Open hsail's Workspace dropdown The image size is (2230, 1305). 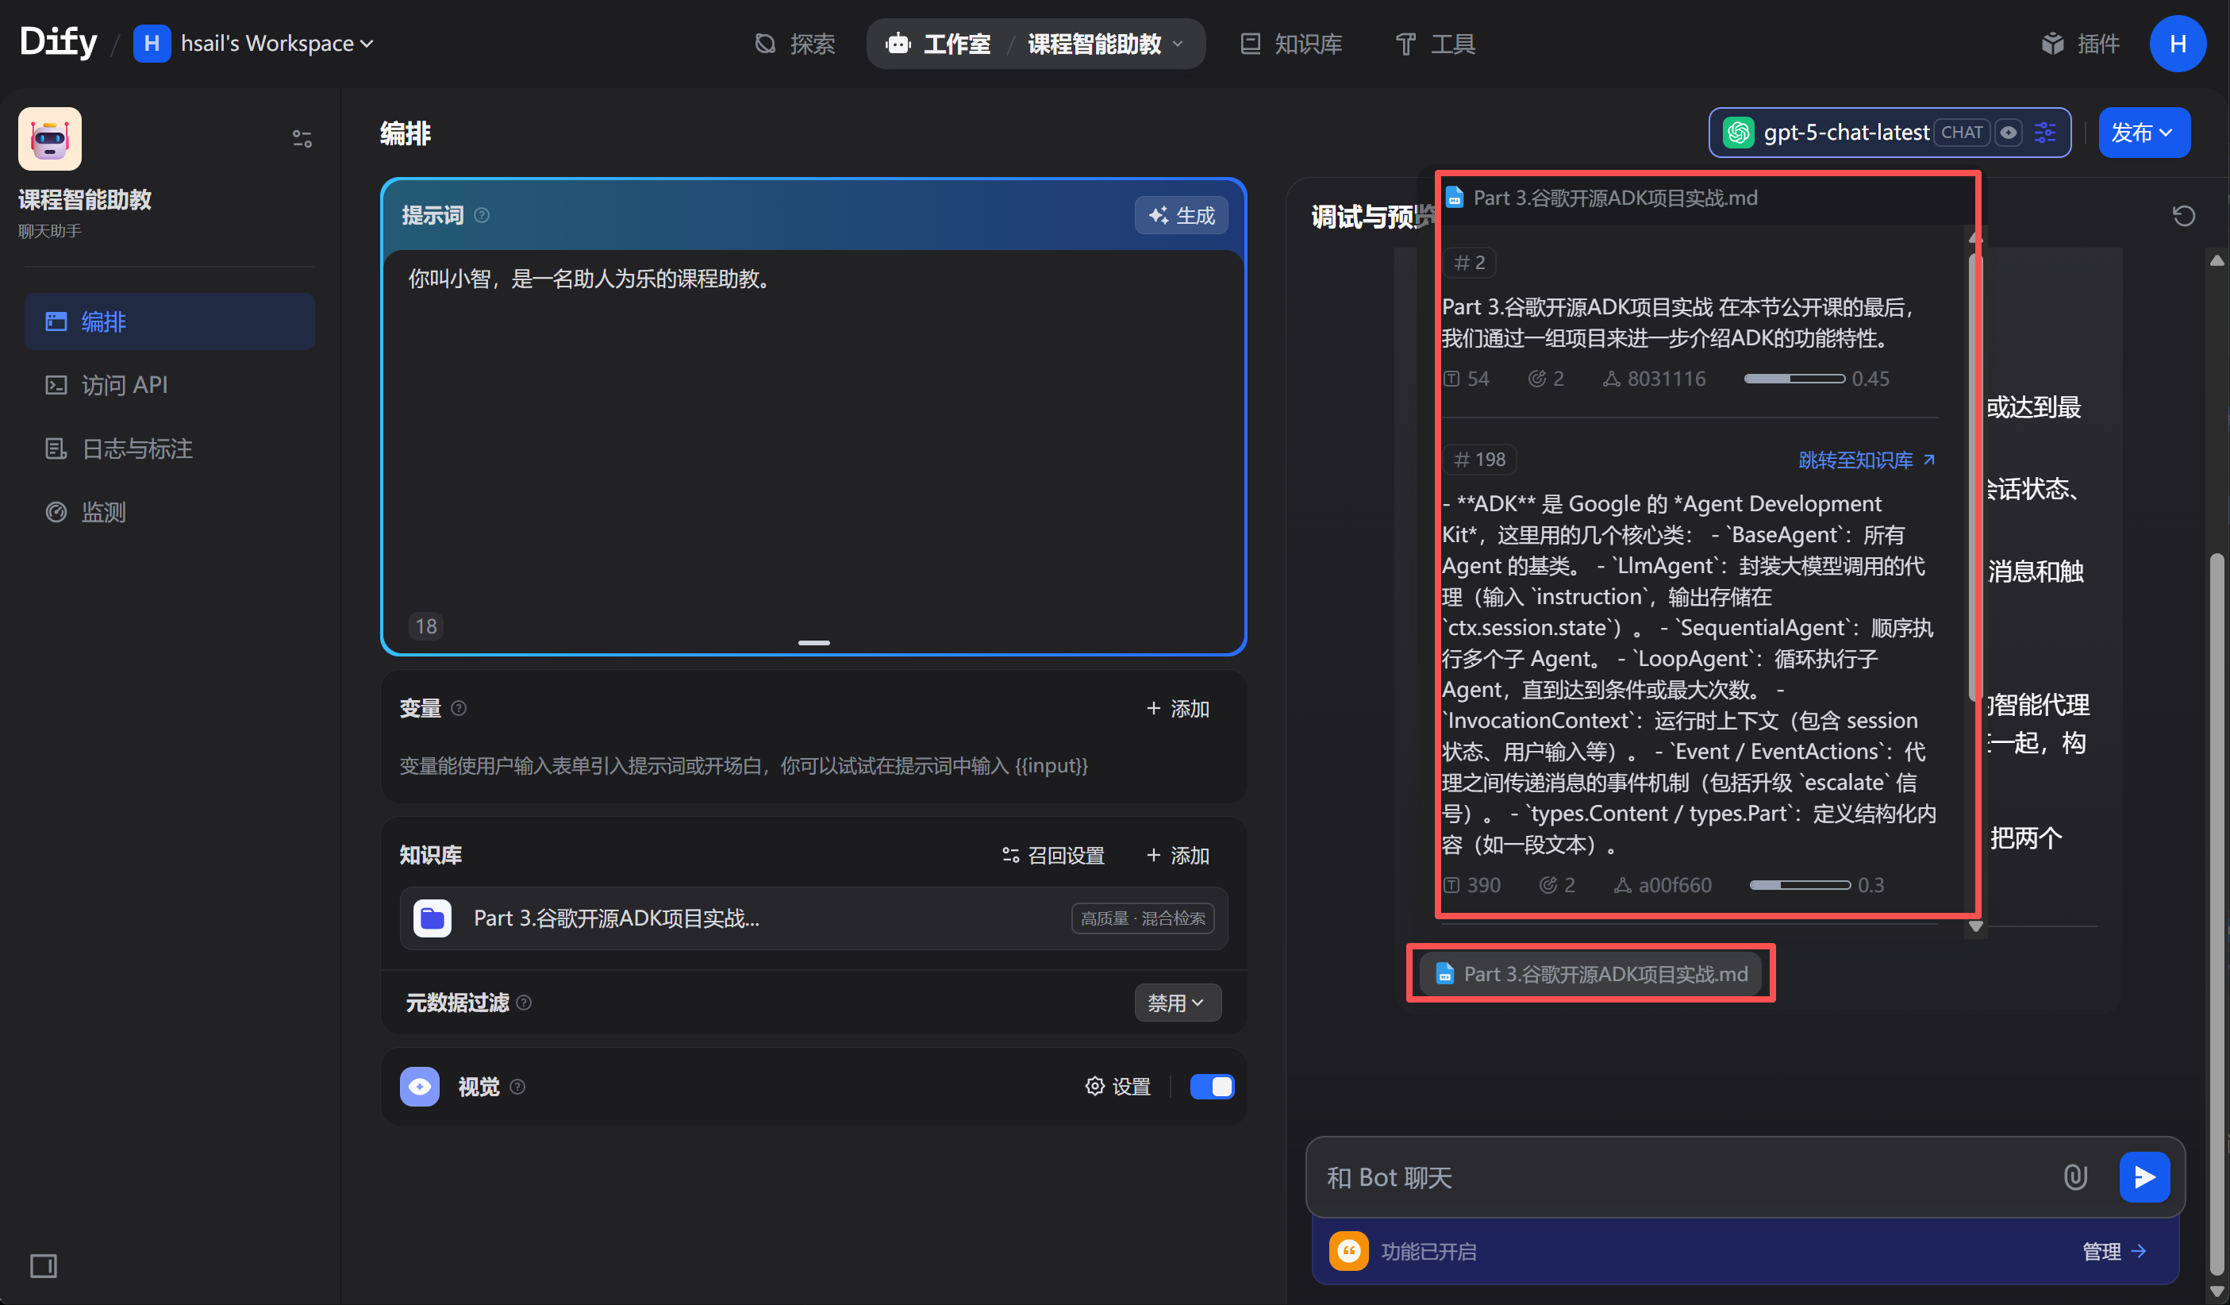[254, 44]
